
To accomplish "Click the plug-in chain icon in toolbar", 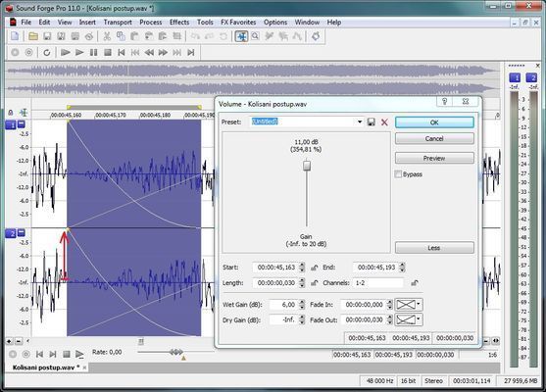I will 316,36.
